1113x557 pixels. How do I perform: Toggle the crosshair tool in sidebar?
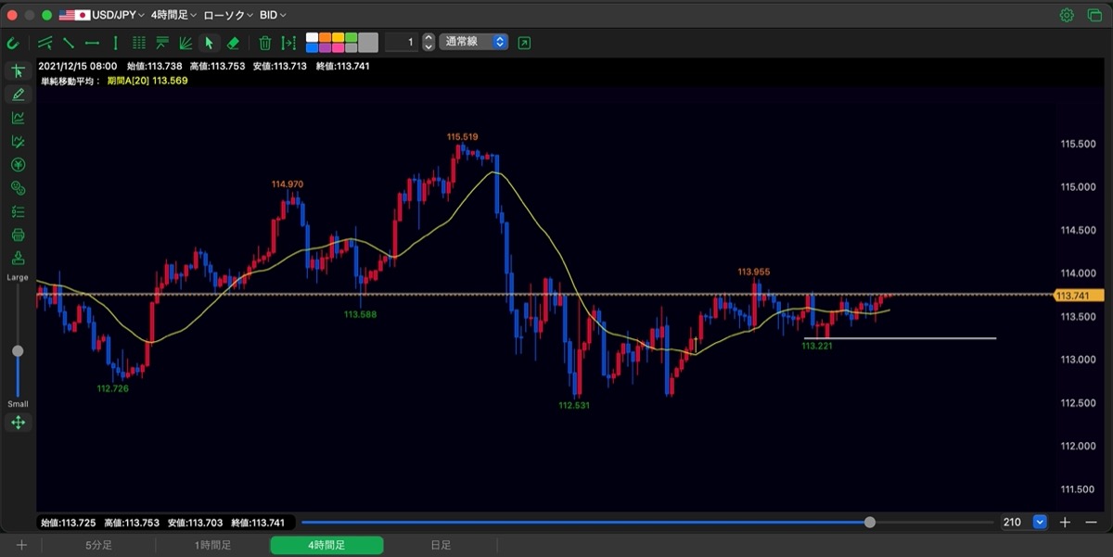18,71
